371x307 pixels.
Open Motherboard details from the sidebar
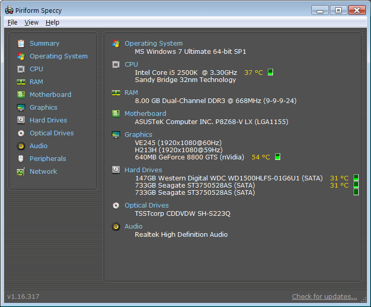tap(50, 94)
